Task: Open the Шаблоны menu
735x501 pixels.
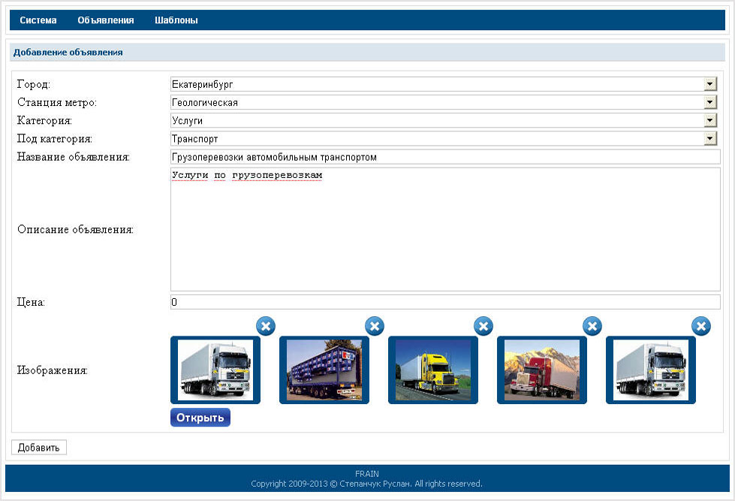Action: coord(176,20)
